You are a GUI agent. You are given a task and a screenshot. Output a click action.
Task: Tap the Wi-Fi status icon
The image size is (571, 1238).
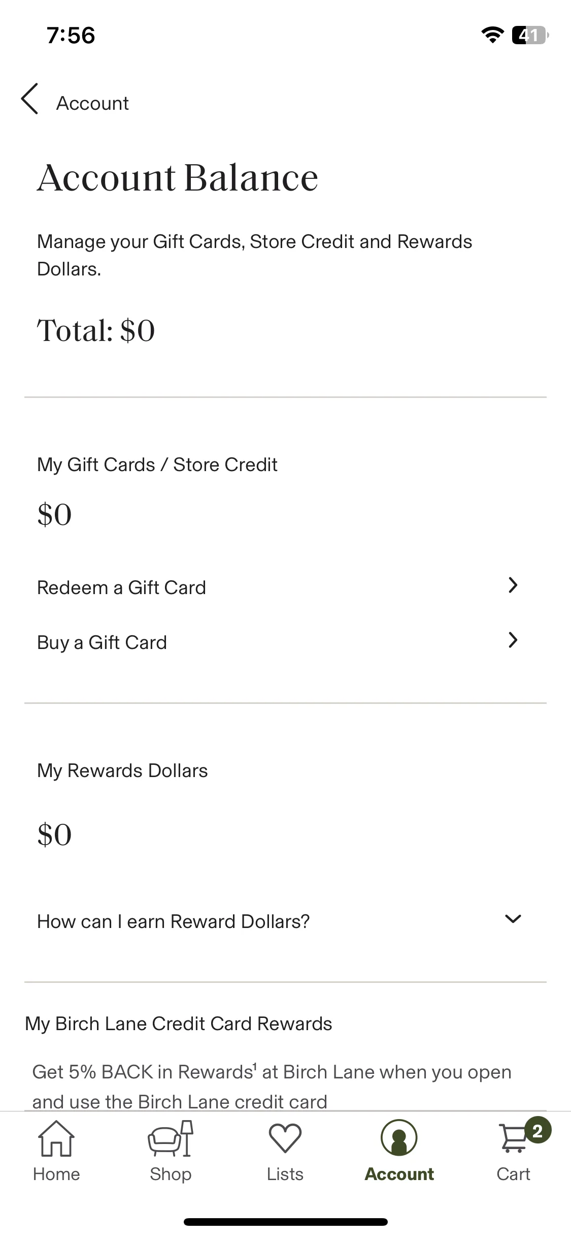[492, 35]
